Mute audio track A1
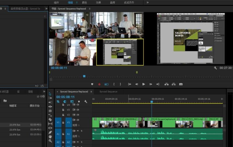Image resolution: width=233 pixels, height=147 pixels. [78, 131]
